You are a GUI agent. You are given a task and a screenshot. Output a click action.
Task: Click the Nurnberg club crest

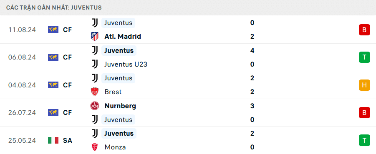click(x=95, y=106)
